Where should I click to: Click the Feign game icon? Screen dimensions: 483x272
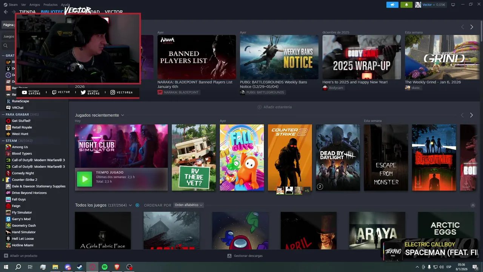8,206
